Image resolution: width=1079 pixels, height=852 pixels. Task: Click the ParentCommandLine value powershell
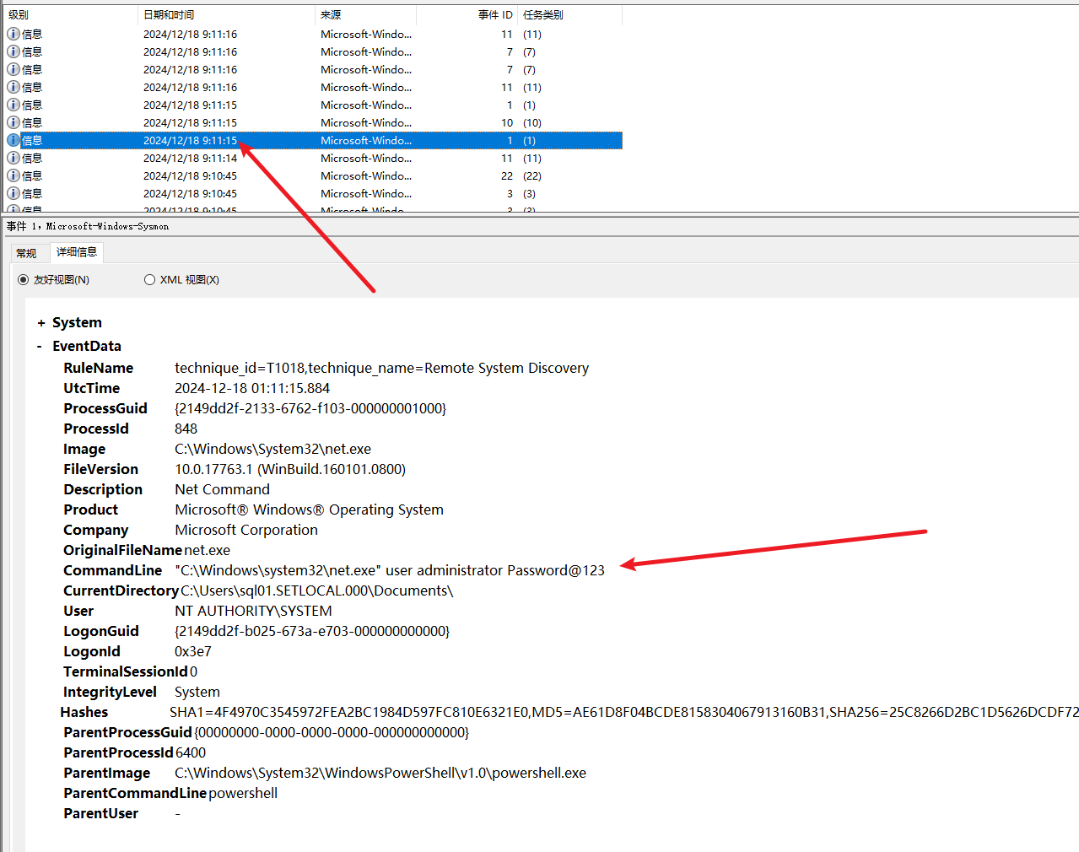243,793
